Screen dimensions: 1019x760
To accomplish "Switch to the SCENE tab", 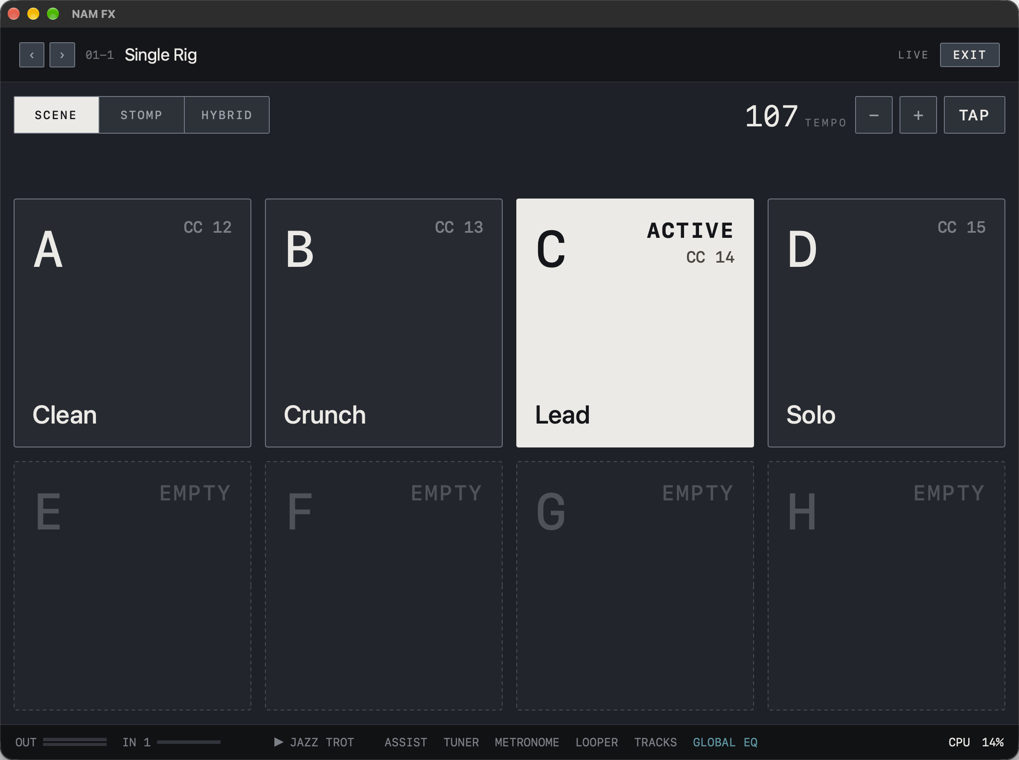I will 56,115.
